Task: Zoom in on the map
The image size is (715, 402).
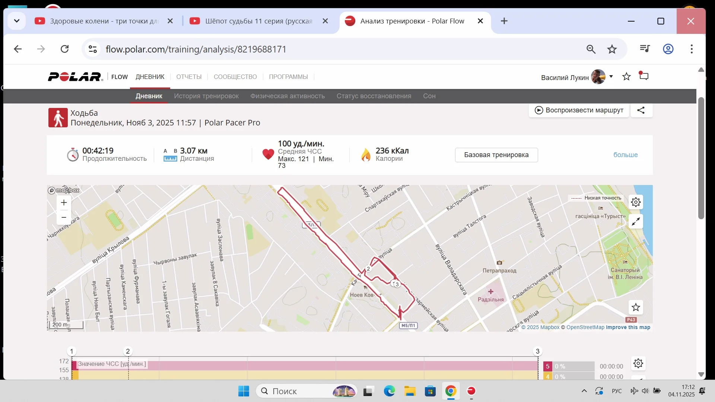Action: [x=64, y=202]
